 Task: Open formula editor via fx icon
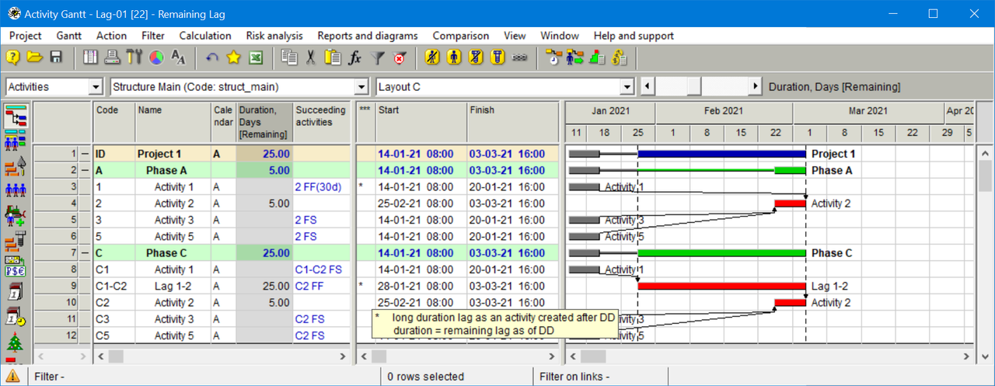click(x=355, y=57)
